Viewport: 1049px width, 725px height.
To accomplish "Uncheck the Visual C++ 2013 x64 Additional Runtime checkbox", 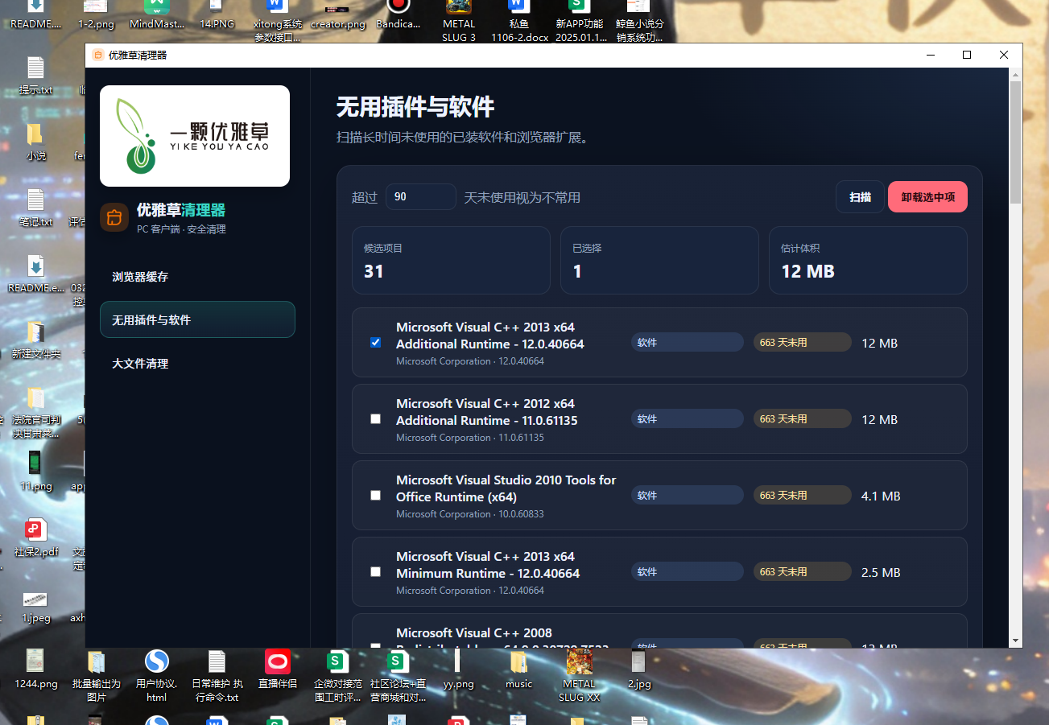I will (x=375, y=342).
